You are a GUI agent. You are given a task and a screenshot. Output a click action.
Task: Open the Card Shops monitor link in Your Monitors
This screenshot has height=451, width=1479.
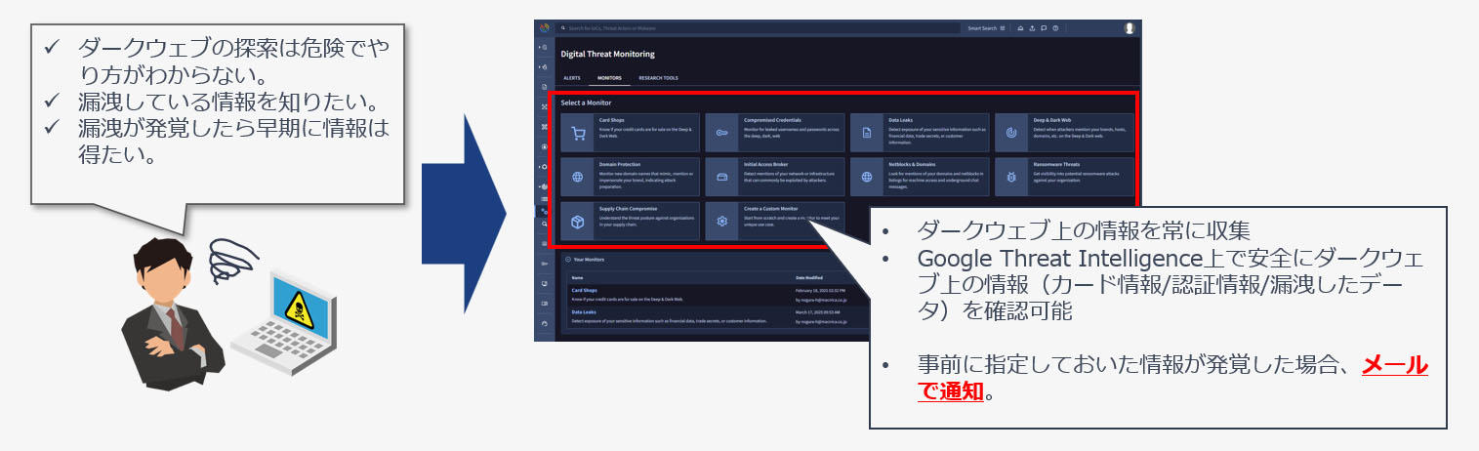pyautogui.click(x=585, y=291)
